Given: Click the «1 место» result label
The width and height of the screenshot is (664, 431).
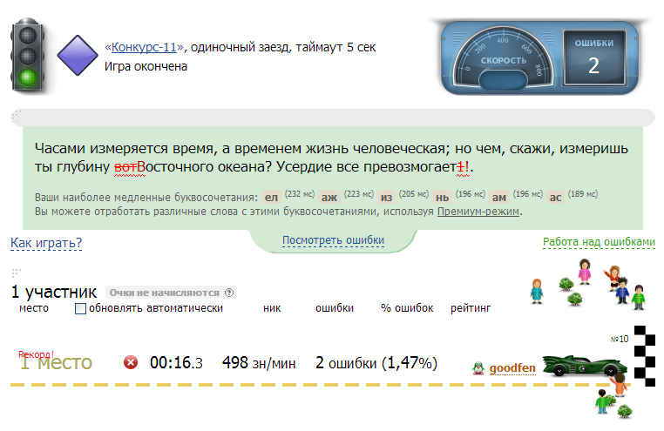Looking at the screenshot, I should tap(56, 362).
